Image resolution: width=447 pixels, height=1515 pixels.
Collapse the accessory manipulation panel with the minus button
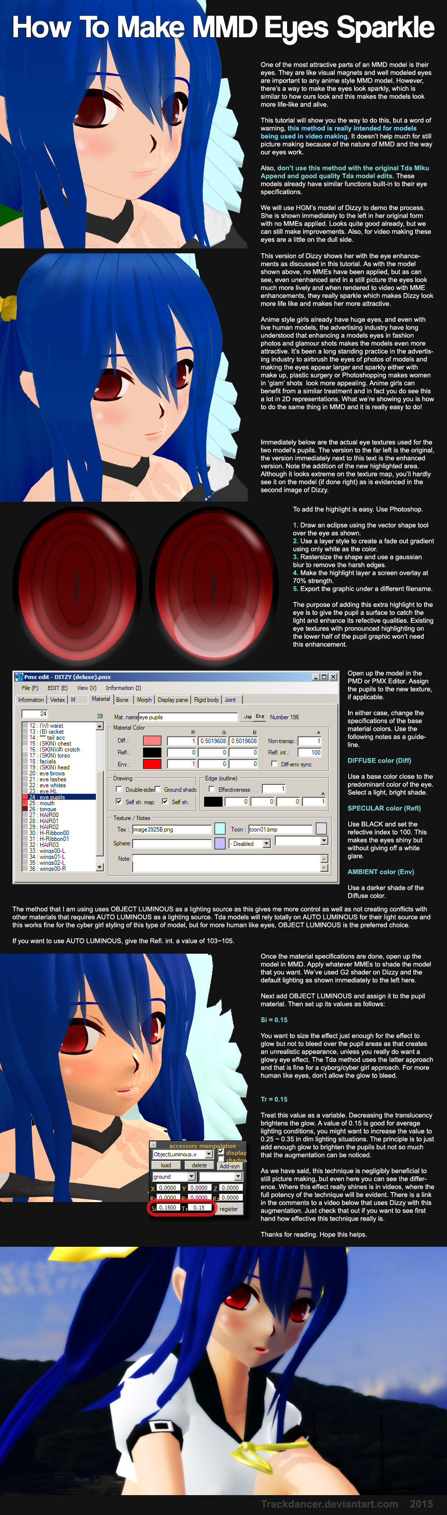click(153, 1145)
